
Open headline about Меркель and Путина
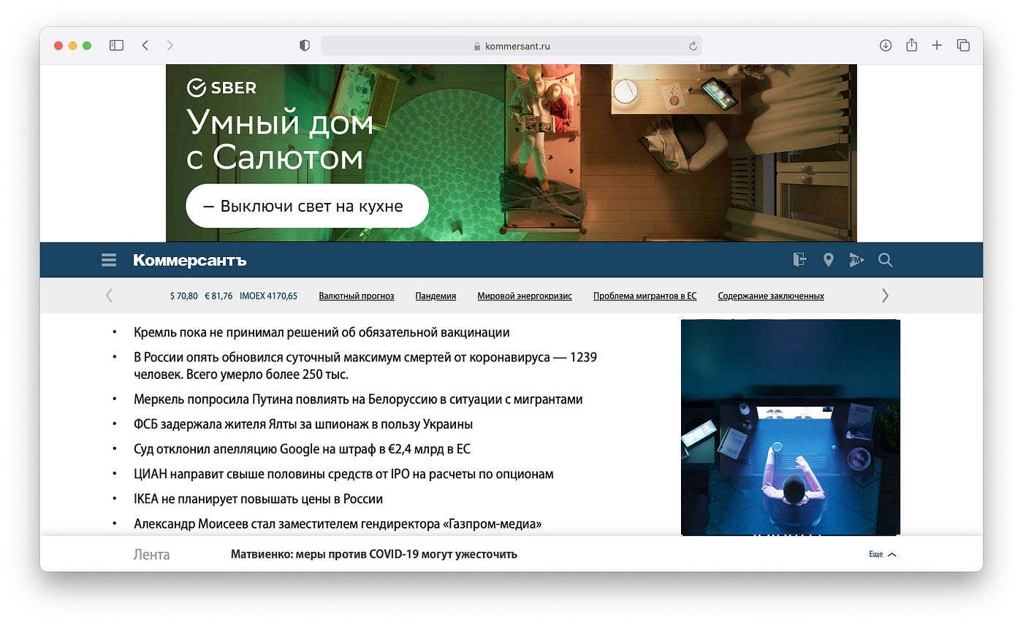(x=358, y=399)
